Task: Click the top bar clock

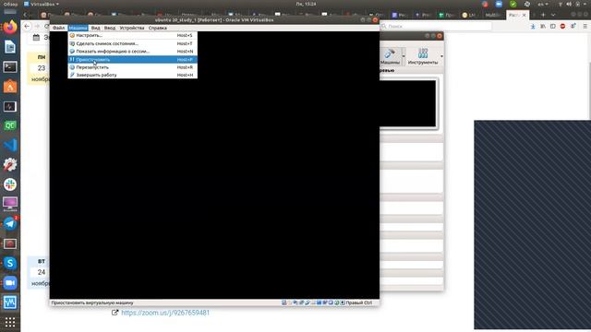Action: tap(306, 4)
